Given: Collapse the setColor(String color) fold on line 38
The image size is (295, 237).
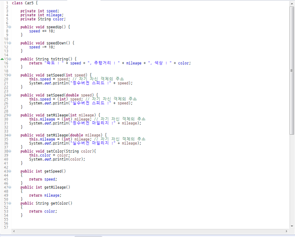Looking at the screenshot, I should (x=10, y=151).
